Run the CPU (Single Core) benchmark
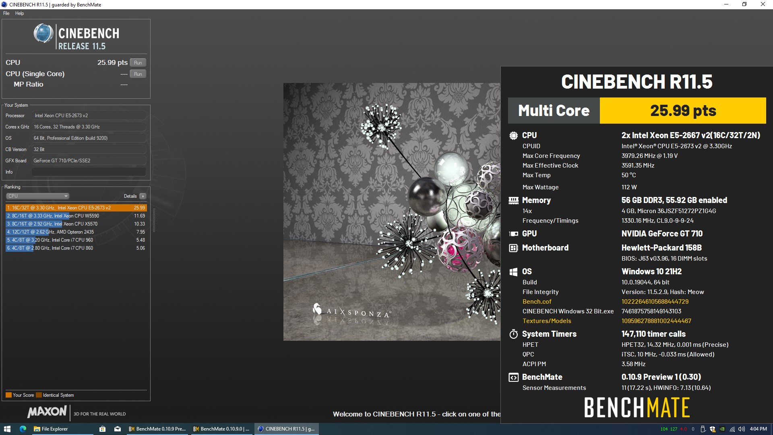 click(138, 74)
